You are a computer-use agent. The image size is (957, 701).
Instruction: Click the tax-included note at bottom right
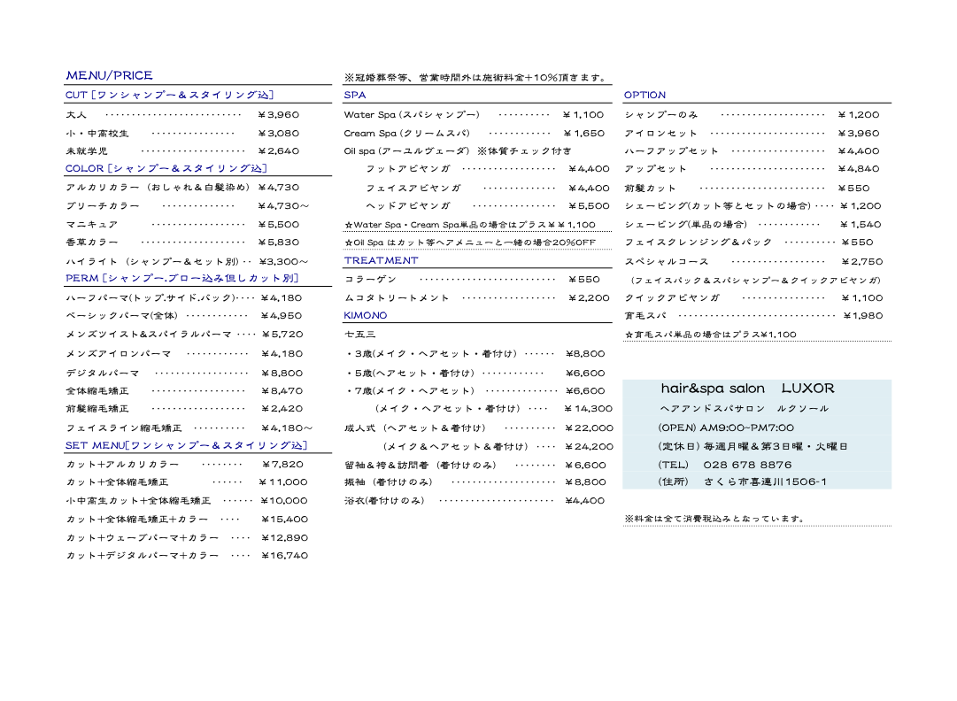715,519
